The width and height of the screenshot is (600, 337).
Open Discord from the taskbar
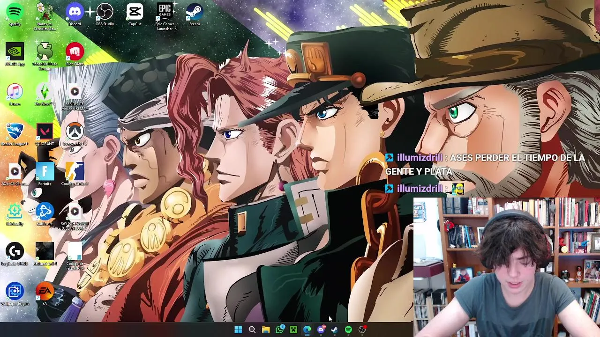pyautogui.click(x=321, y=330)
